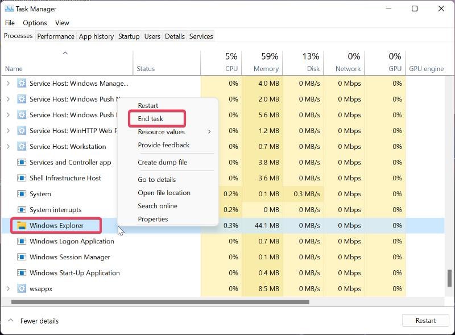This screenshot has height=335, width=455.
Task: Click the gear icon of Service Host: Windows Manage...
Action: [22, 83]
